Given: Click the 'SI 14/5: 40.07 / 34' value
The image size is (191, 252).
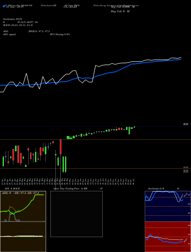Looking at the screenshot, I should [x=28, y=22].
